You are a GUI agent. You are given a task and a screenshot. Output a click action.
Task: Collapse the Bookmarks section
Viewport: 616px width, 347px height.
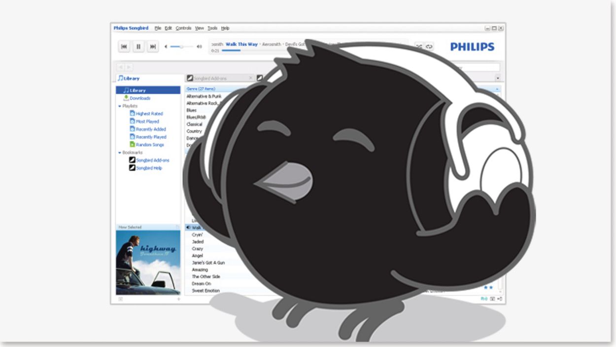[x=120, y=153]
